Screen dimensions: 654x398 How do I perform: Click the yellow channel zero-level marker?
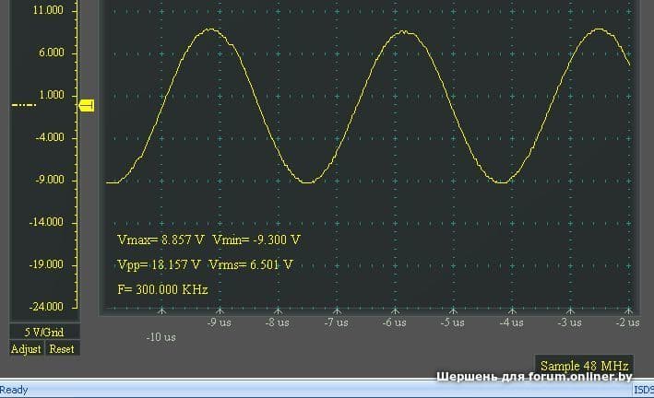pyautogui.click(x=88, y=106)
